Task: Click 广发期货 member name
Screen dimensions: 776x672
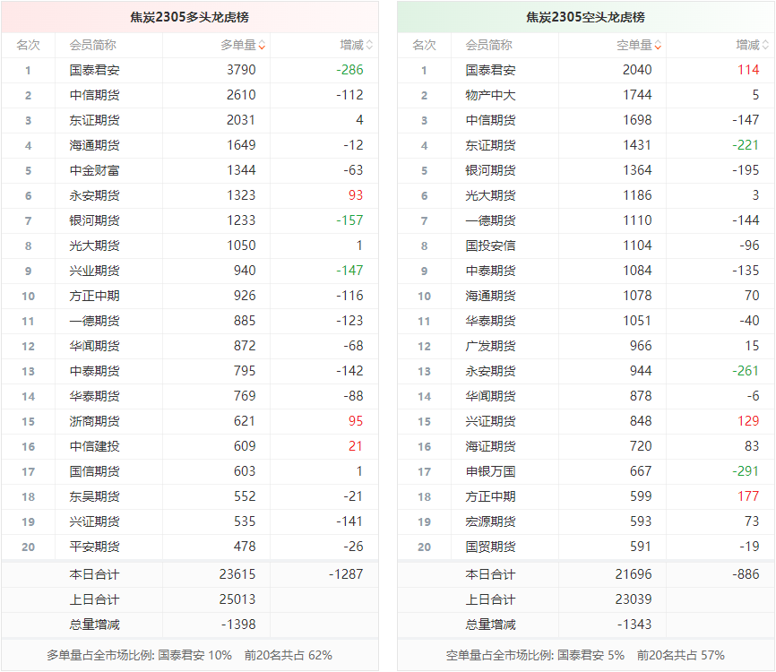Action: 490,346
